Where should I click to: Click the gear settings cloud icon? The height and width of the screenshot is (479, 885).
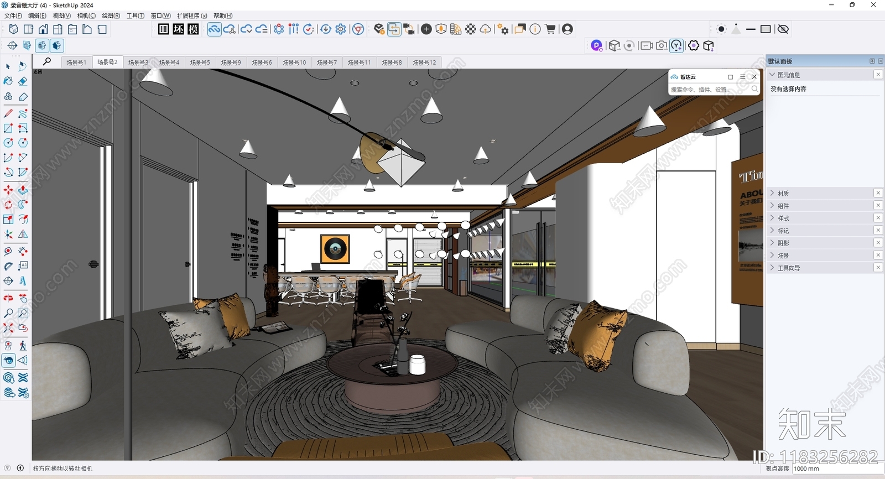[x=341, y=29]
